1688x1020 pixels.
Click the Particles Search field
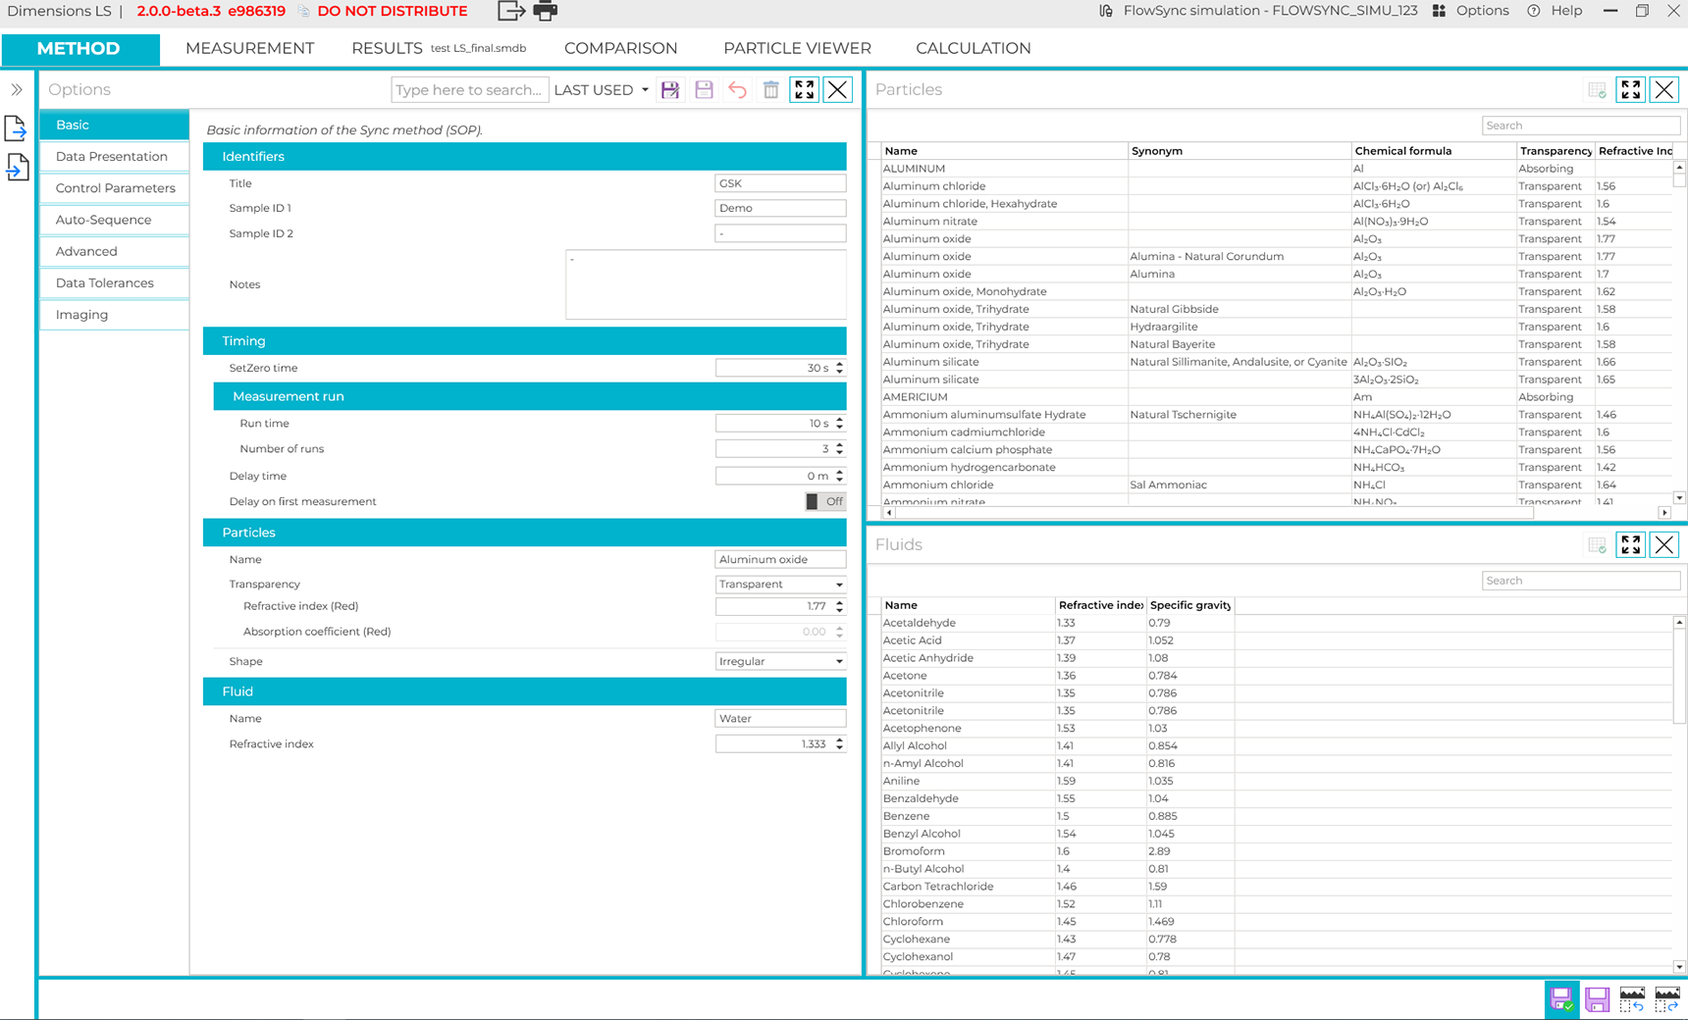click(x=1581, y=126)
